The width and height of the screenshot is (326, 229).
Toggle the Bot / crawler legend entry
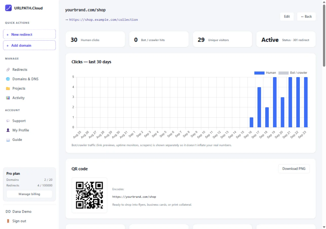point(293,73)
